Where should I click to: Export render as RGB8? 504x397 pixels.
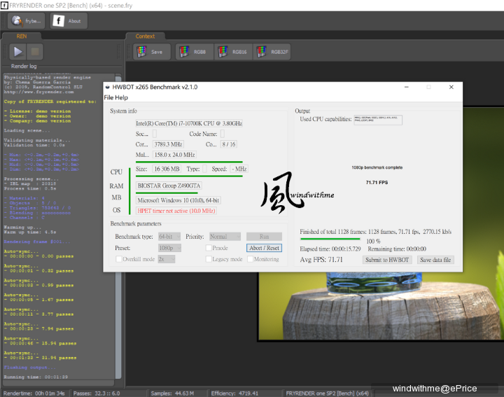[x=195, y=52]
